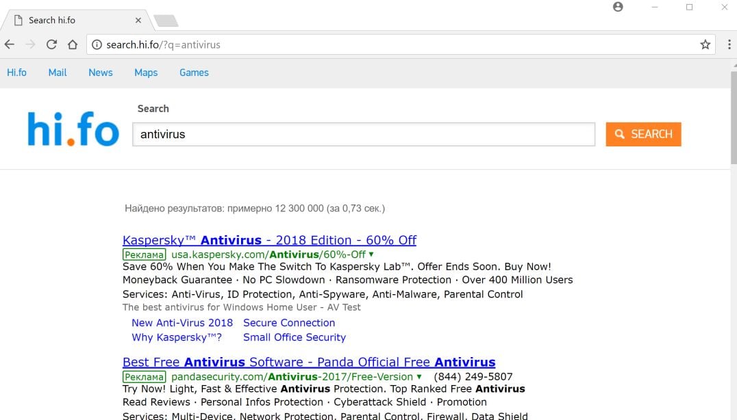Reload the current page
The image size is (737, 420).
tap(51, 44)
